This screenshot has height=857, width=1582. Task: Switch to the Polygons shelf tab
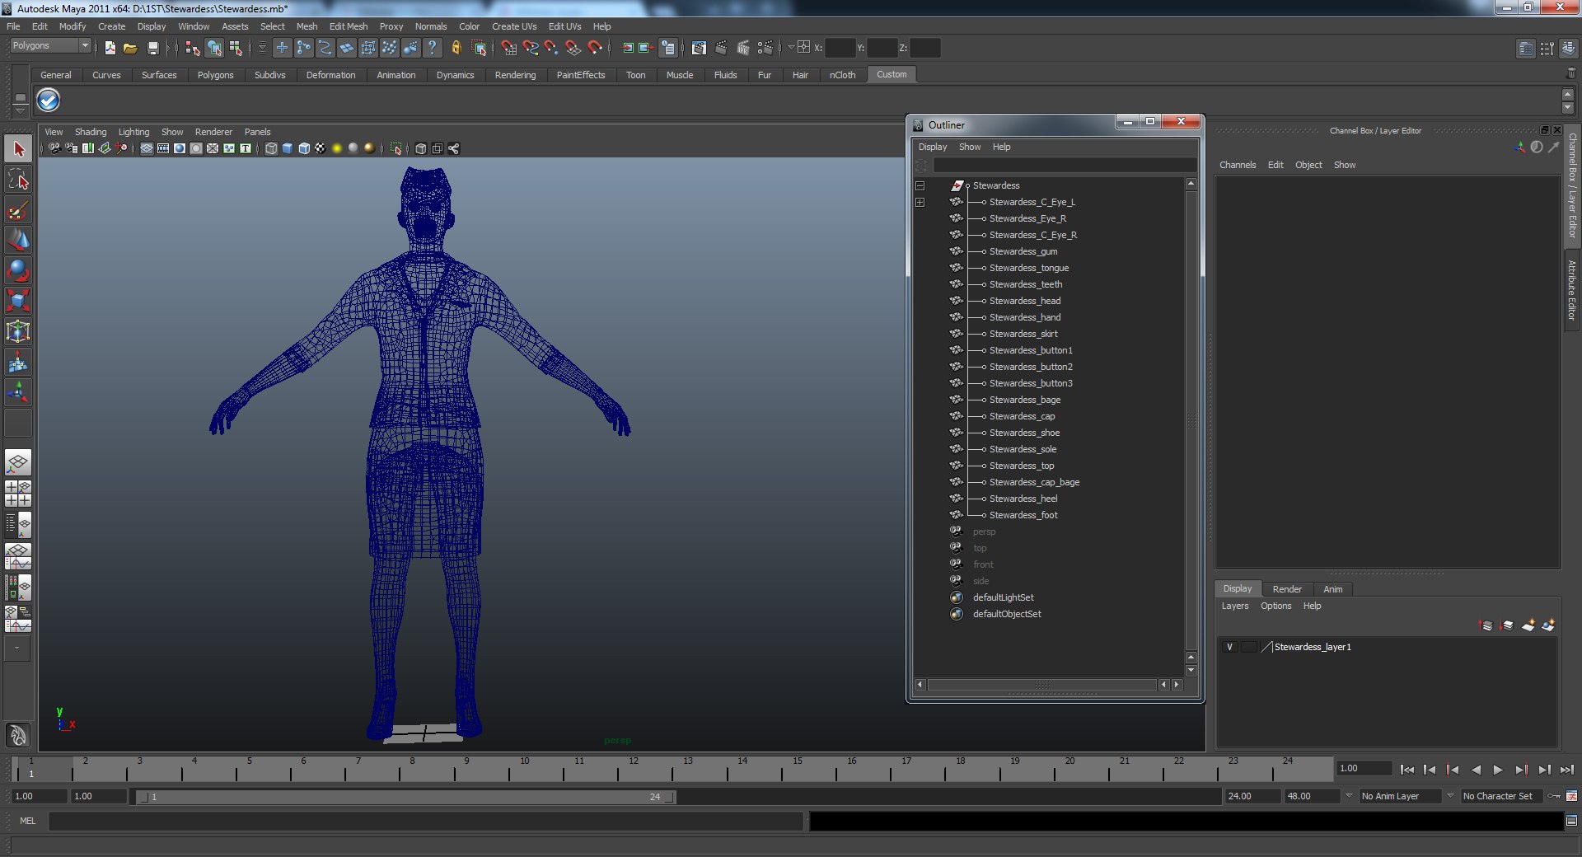[x=216, y=75]
